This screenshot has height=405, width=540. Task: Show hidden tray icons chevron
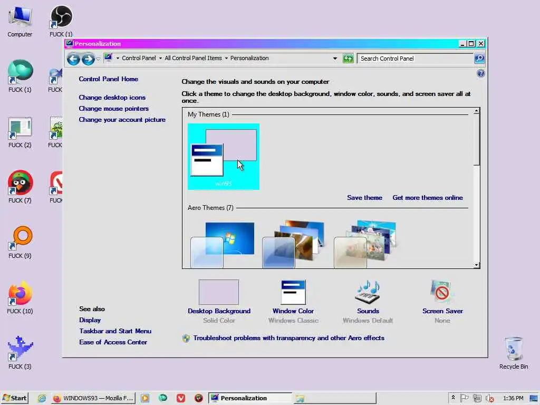pos(453,398)
